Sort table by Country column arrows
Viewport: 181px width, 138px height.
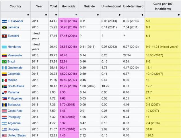pyautogui.click(x=28, y=15)
